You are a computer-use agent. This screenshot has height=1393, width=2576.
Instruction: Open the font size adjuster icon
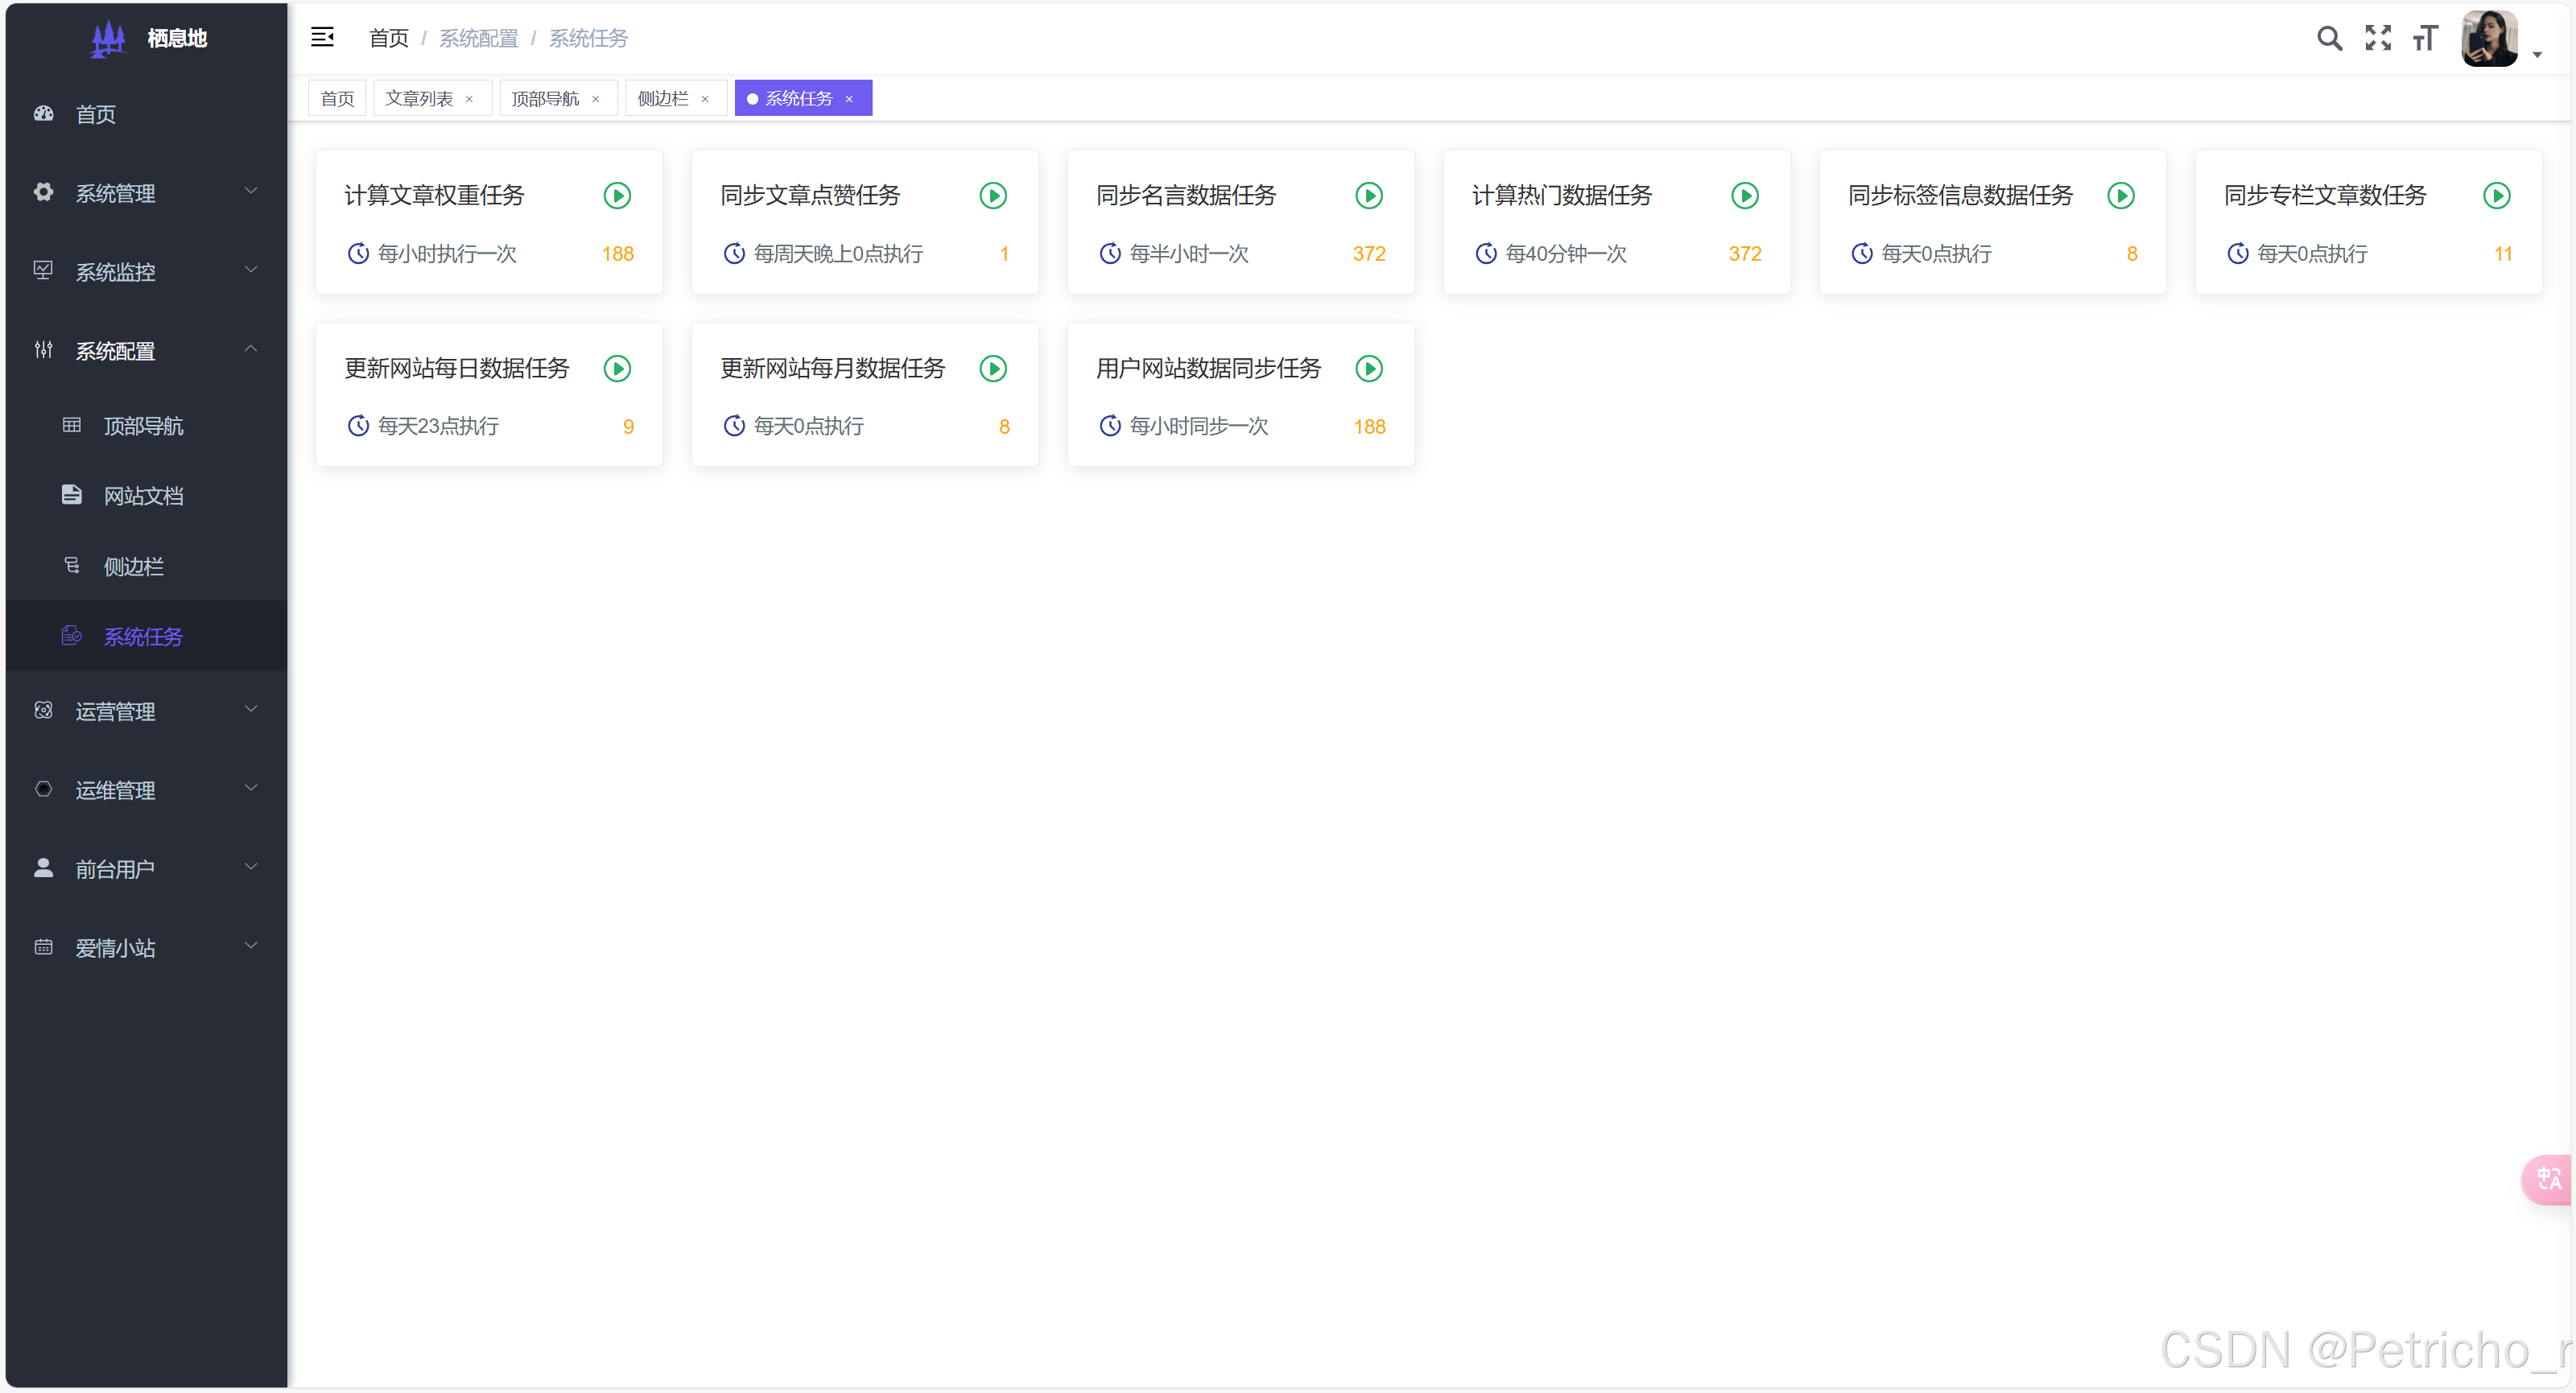2425,38
